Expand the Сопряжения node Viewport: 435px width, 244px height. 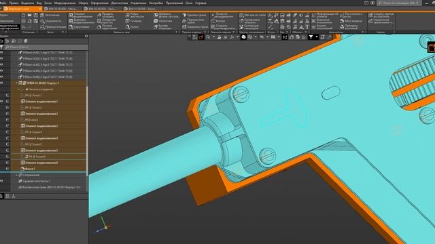[16, 175]
